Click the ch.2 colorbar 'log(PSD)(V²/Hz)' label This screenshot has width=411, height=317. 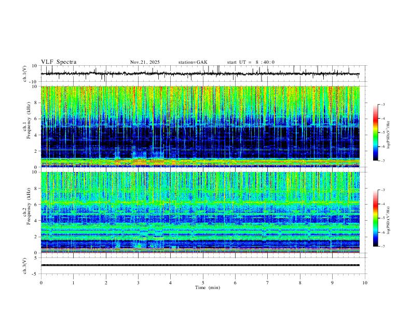pos(389,220)
